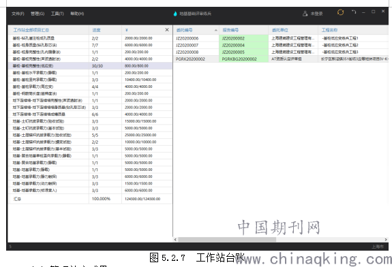Click the horizontal scrollbar thumb in the right panel

click(227, 239)
